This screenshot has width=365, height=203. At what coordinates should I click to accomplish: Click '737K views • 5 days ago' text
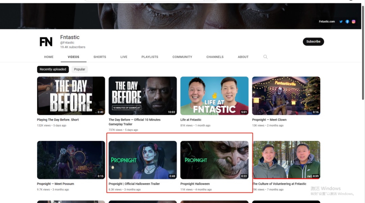point(123,130)
